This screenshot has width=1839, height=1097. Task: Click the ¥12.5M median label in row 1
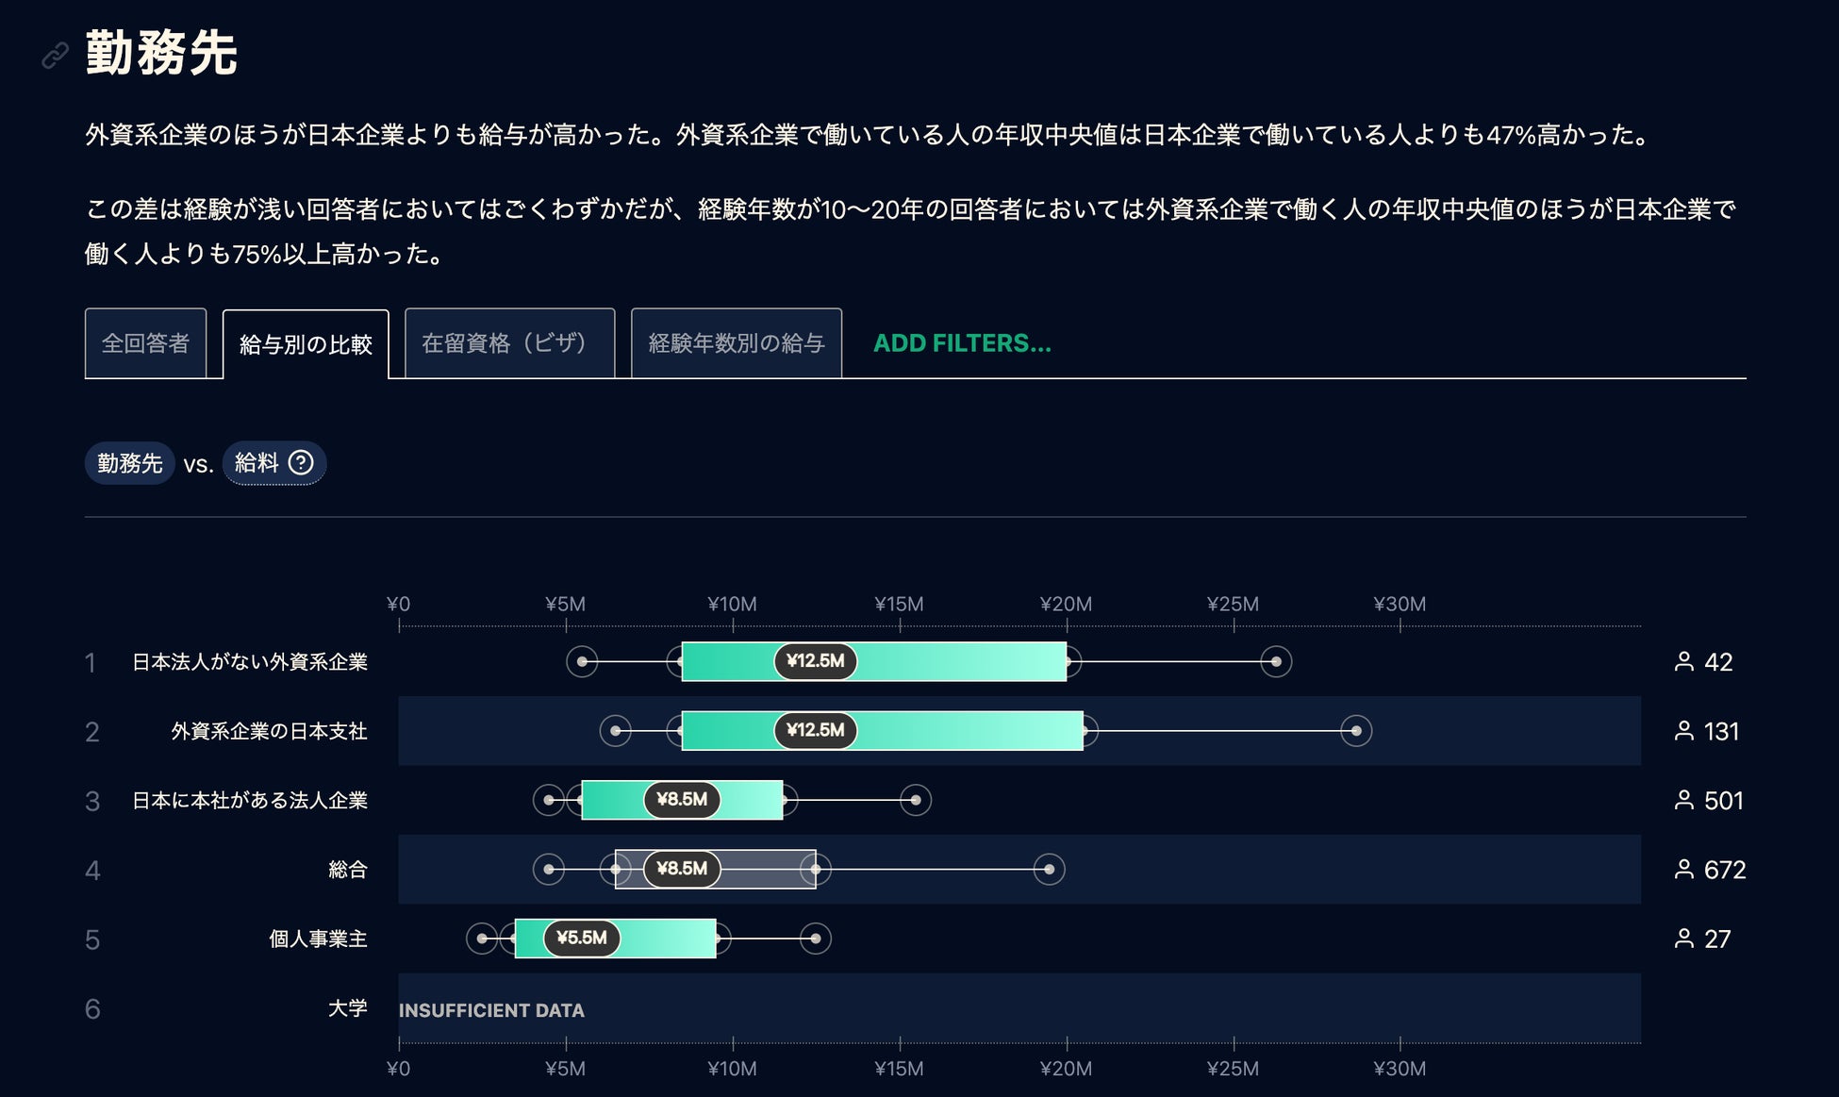tap(815, 661)
